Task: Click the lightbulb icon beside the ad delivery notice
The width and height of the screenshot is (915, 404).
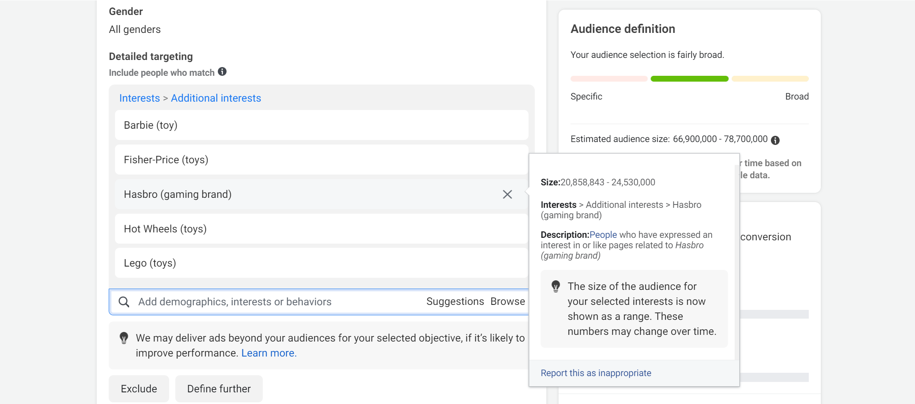Action: point(124,338)
